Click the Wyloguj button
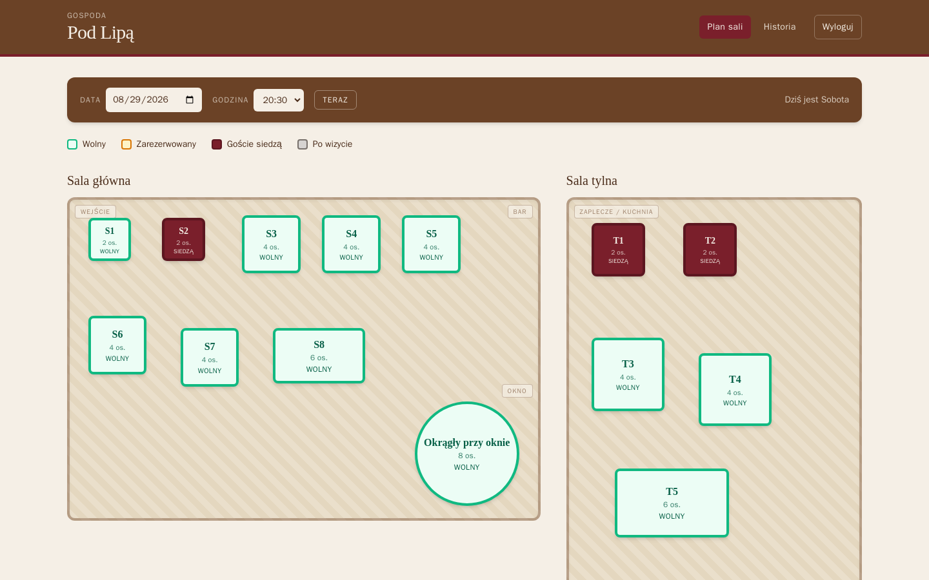The image size is (929, 580). (x=837, y=27)
